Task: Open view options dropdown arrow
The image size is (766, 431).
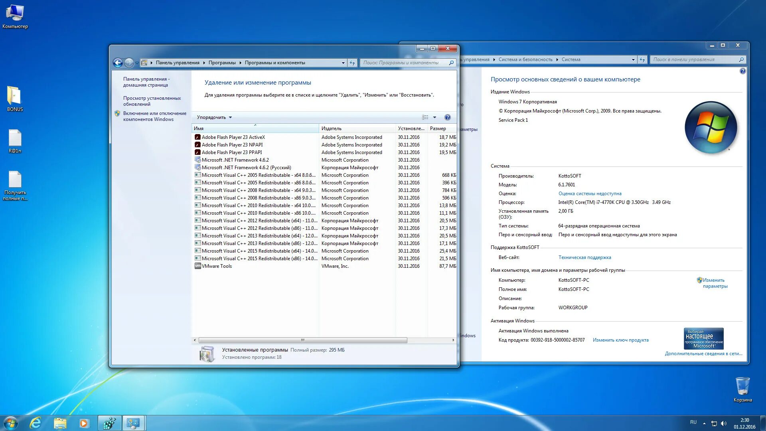Action: pyautogui.click(x=434, y=117)
